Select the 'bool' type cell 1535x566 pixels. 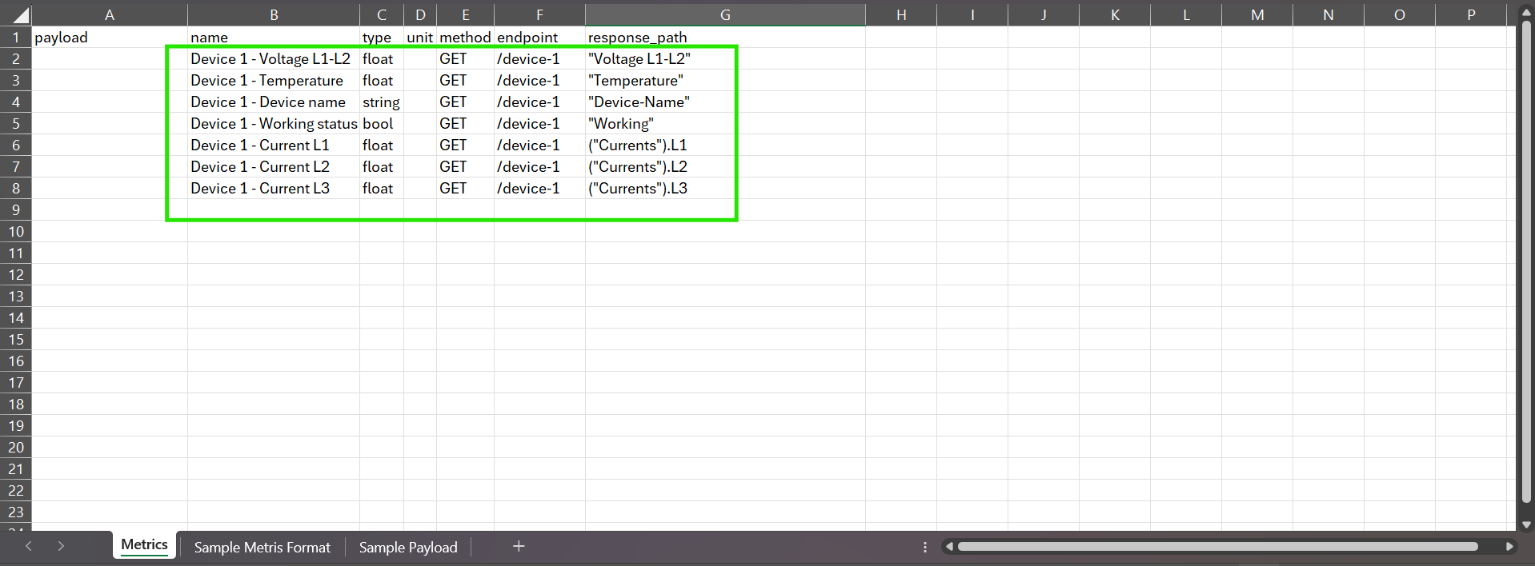point(382,123)
